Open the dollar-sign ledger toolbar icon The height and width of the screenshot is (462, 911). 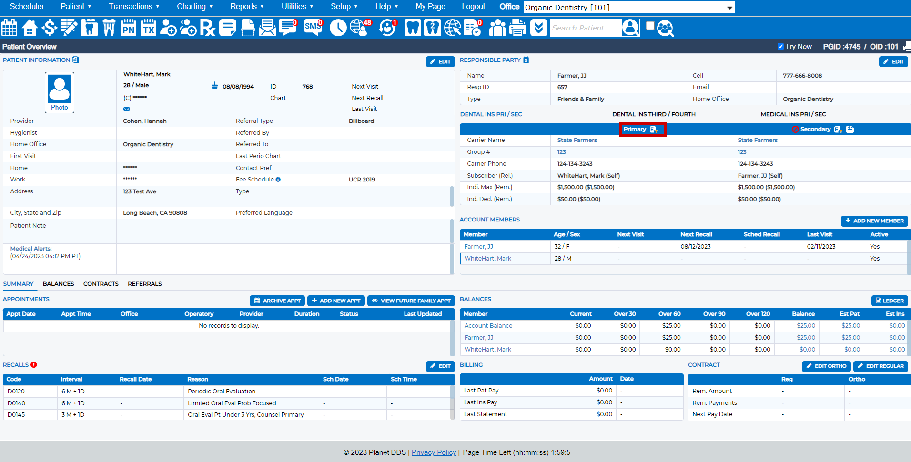[x=49, y=28]
